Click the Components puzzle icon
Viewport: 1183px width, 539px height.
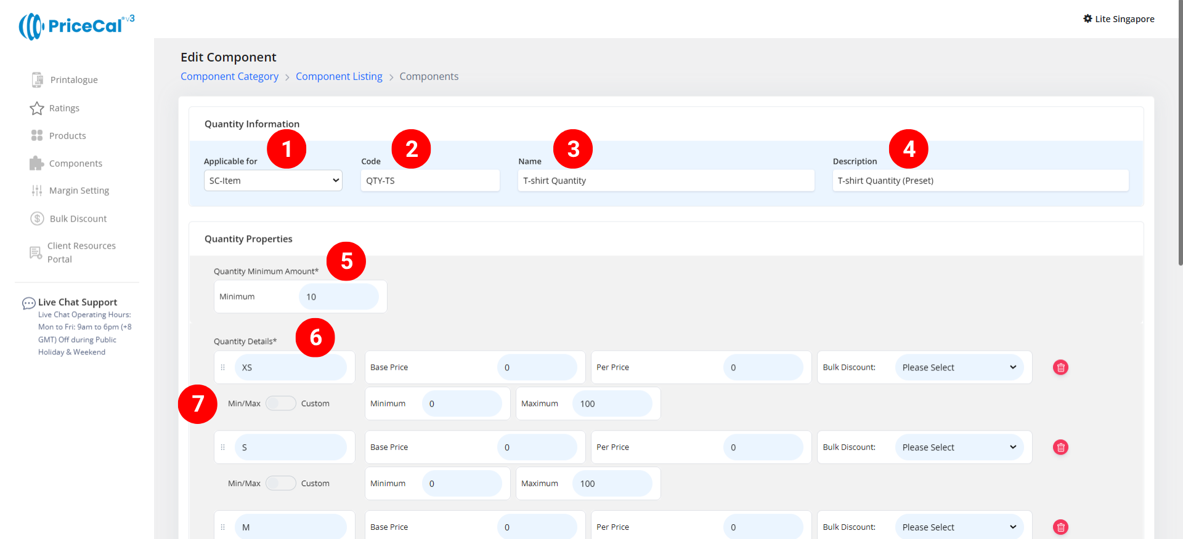[36, 163]
